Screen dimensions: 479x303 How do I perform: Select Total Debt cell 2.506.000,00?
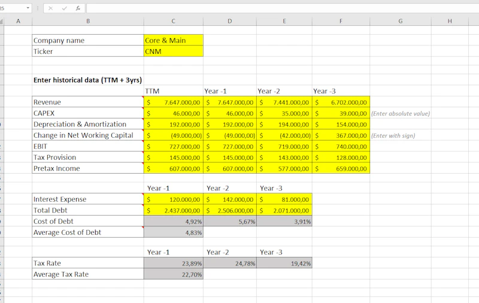coord(230,210)
